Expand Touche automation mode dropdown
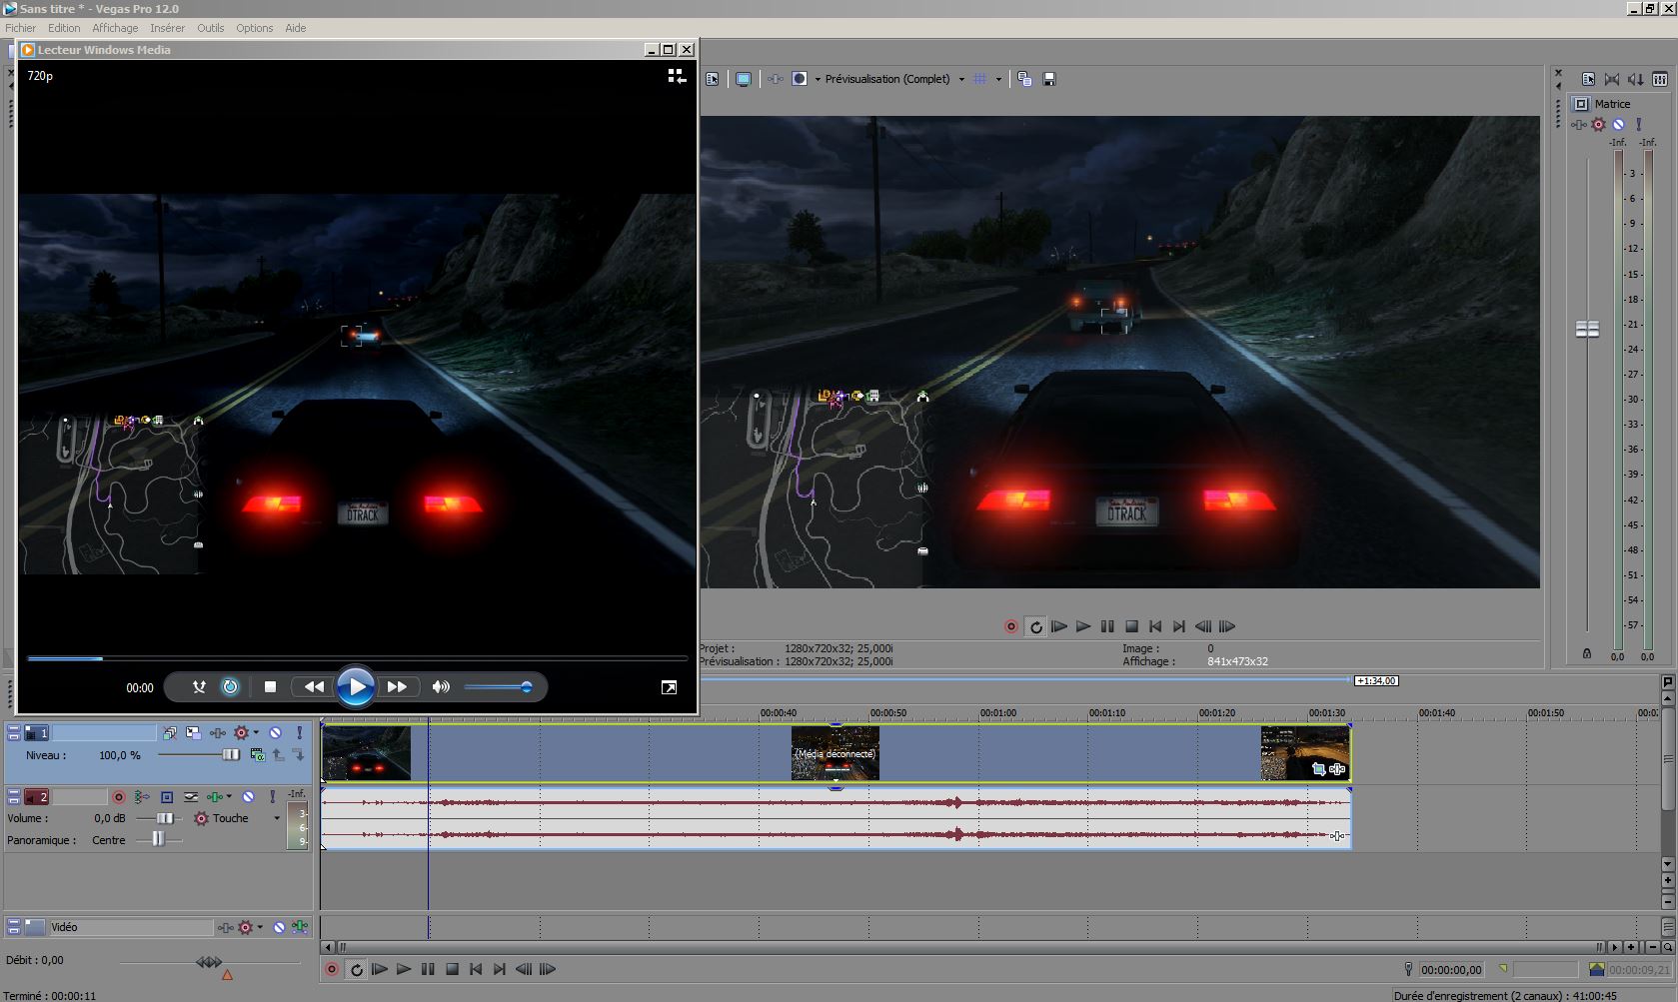 [277, 818]
